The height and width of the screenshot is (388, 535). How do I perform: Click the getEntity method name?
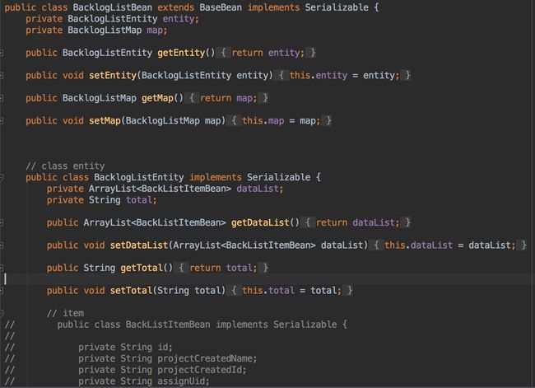pos(181,53)
